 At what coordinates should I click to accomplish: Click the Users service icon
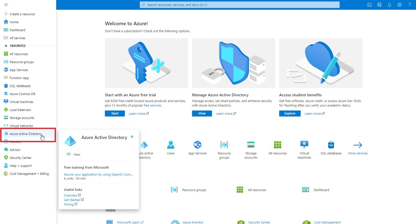click(171, 145)
